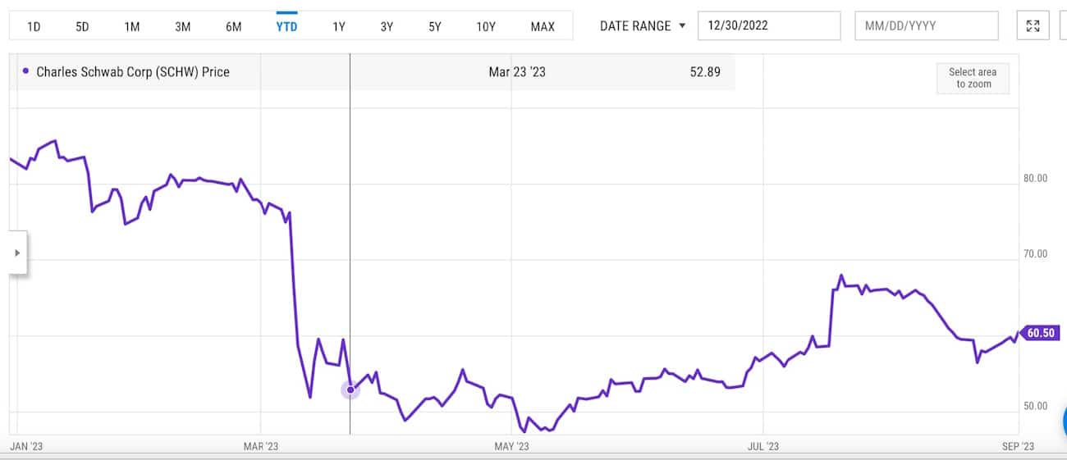Click the highlighted Mar 23 data point
Screen dimensions: 1067x460
[350, 389]
